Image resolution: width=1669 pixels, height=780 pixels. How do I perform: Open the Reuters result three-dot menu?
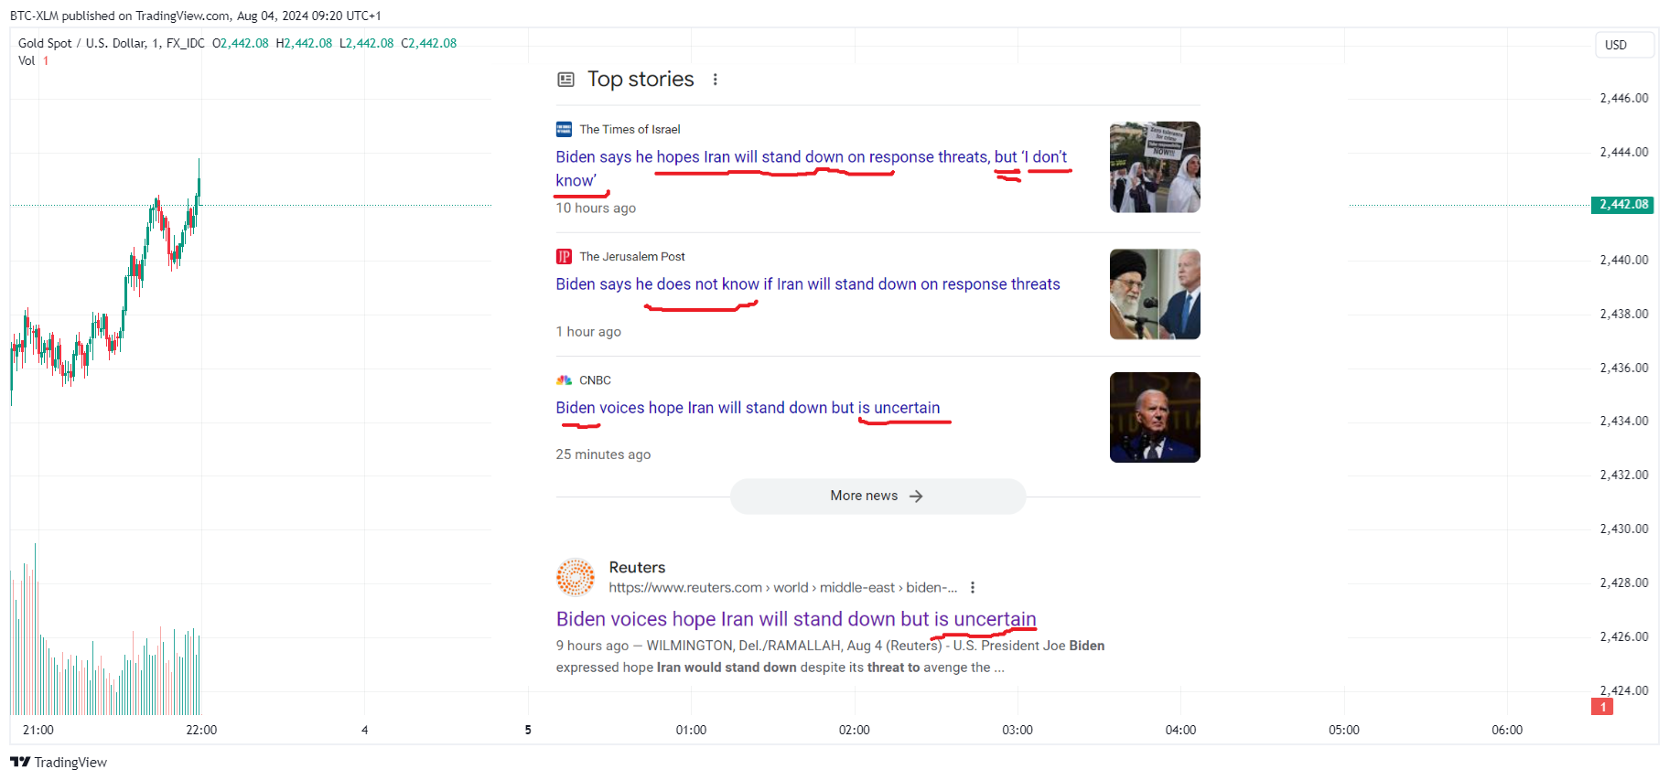973,588
